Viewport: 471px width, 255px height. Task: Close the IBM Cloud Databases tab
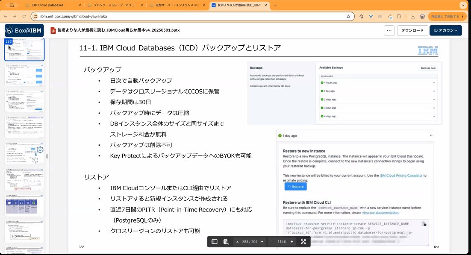pos(79,5)
